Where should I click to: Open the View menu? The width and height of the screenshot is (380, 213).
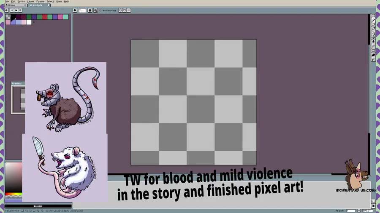click(x=59, y=1)
